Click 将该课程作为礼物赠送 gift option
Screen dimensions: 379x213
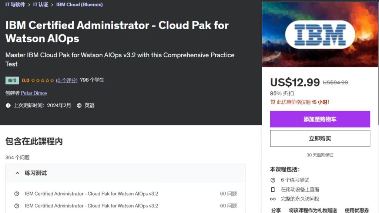tap(313, 210)
